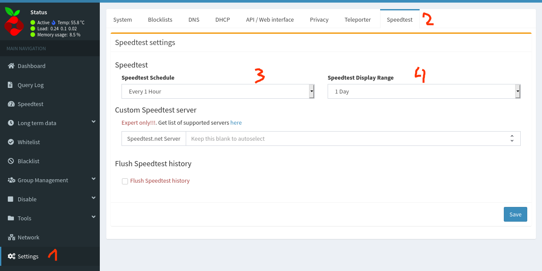The width and height of the screenshot is (542, 271).
Task: Click the 'Load: 0.24 0.1 0.02' text
Action: coord(57,29)
